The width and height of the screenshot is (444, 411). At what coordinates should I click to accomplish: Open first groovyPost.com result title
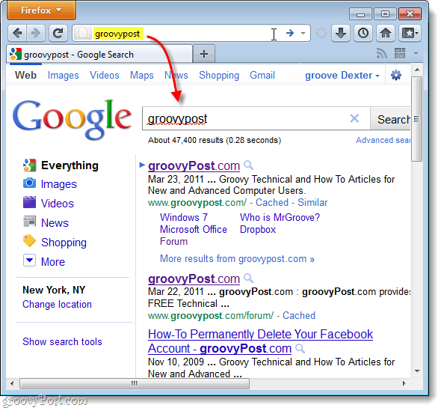click(x=194, y=165)
